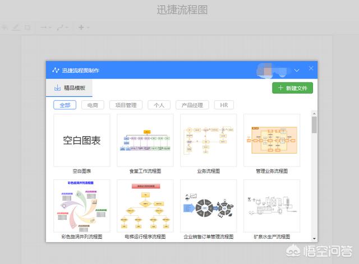Open the waypoint line style dropdown in toolbar
The image size is (359, 264).
click(x=62, y=27)
